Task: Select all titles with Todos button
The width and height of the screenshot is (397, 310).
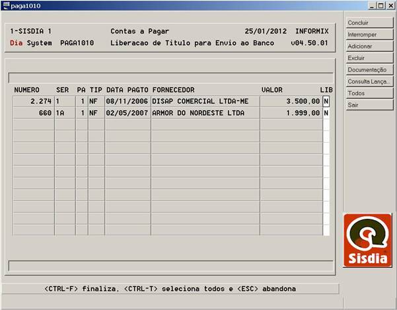Action: click(x=369, y=93)
